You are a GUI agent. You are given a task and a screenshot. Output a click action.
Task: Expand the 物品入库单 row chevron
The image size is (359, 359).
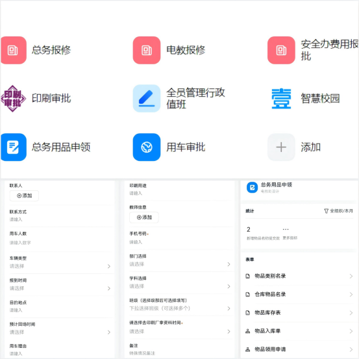pyautogui.click(x=351, y=331)
